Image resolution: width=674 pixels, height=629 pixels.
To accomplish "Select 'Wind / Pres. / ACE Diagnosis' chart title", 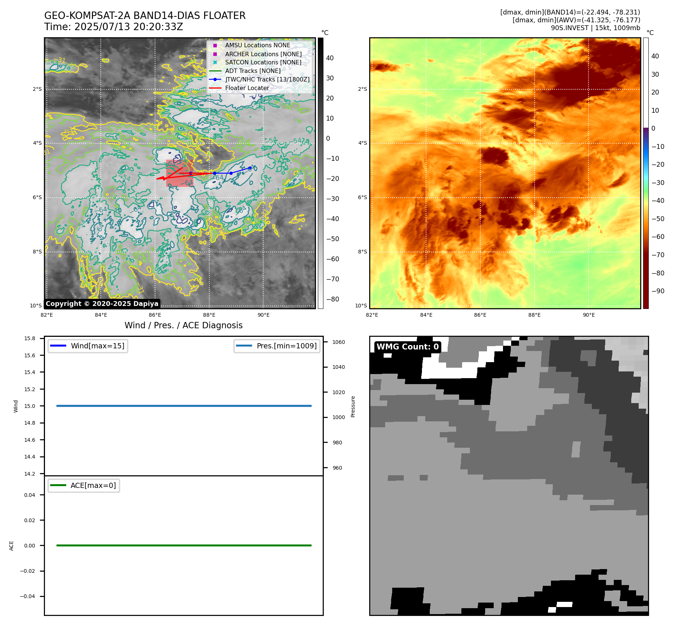I will click(x=184, y=326).
